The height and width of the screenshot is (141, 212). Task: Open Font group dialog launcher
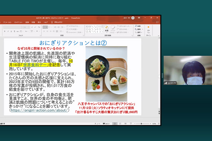tap(41, 36)
